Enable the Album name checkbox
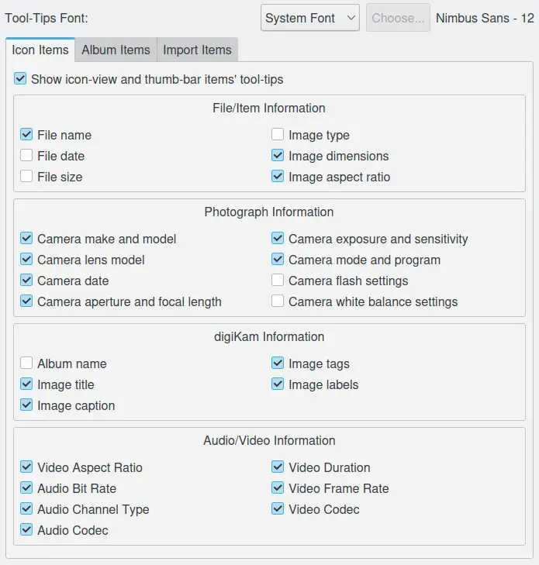Image resolution: width=539 pixels, height=565 pixels. pos(27,363)
